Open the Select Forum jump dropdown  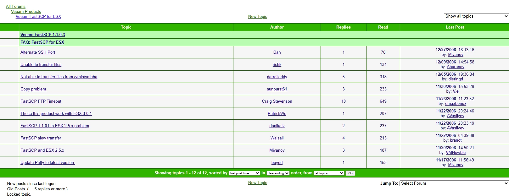(454, 183)
